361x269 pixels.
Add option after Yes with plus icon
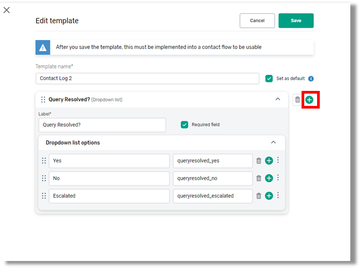[x=269, y=160]
